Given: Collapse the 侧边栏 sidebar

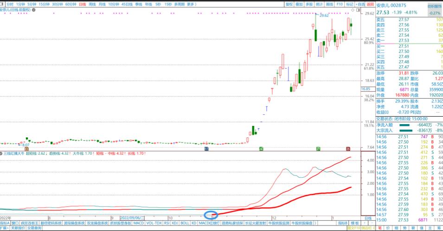Looking at the screenshot, I should point(368,228).
